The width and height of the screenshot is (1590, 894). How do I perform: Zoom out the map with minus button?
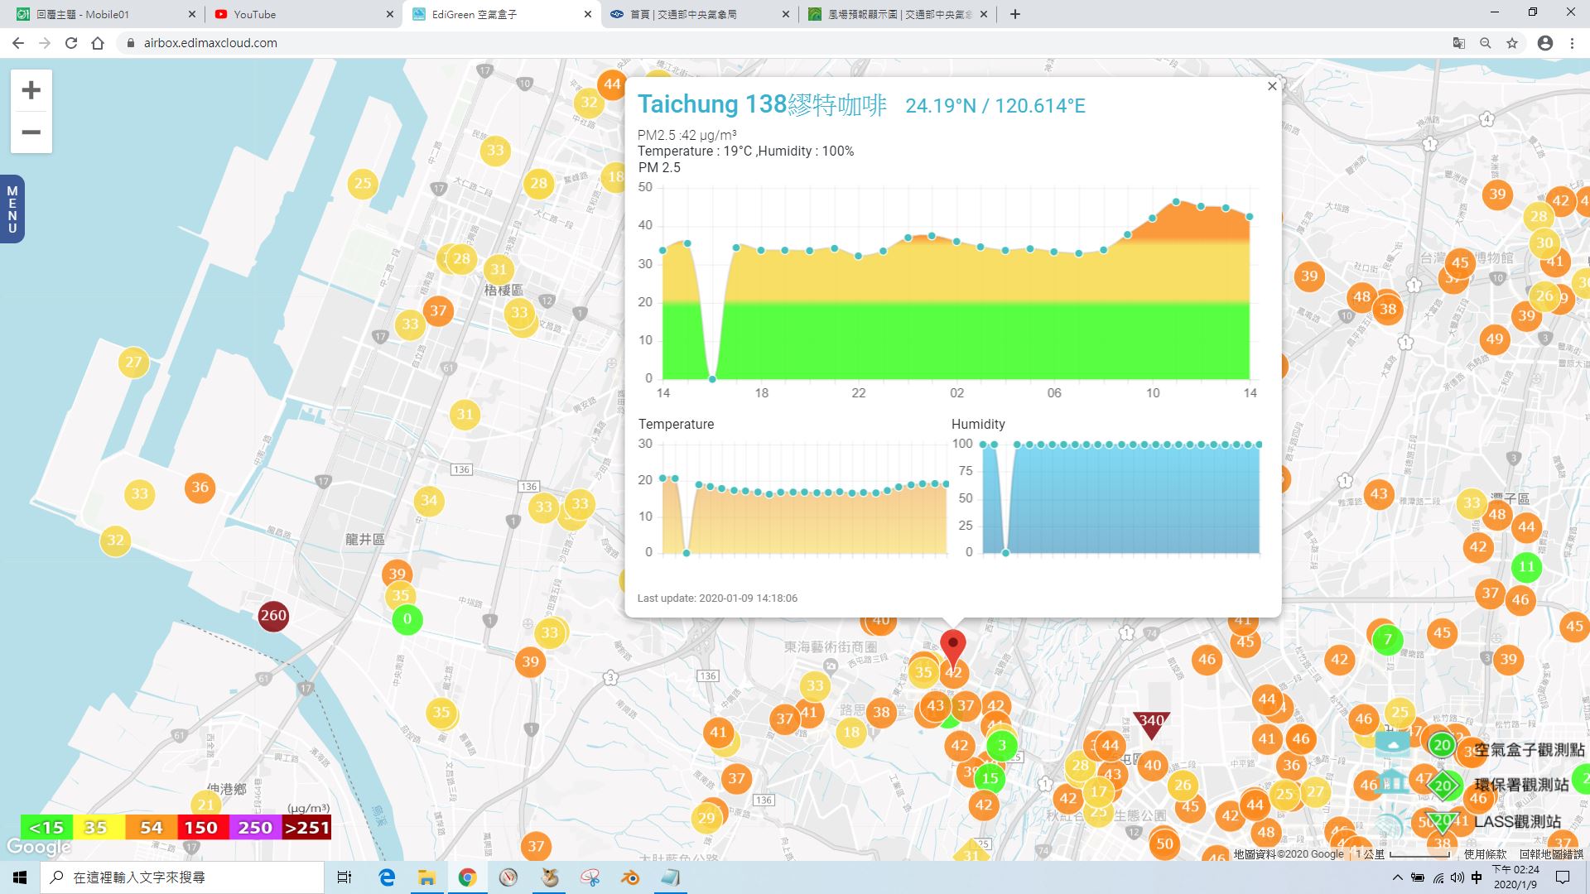(x=31, y=132)
